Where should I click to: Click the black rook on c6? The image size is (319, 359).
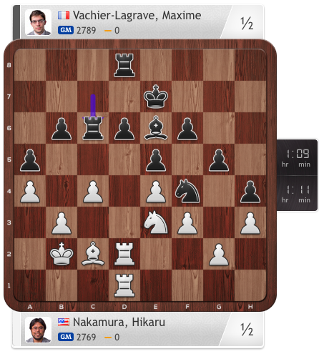[93, 128]
